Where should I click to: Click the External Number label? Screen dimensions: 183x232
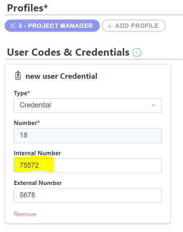[38, 183]
